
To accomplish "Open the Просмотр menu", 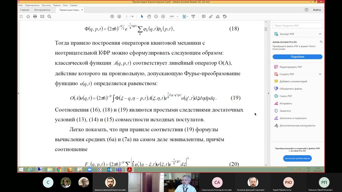I will (46, 5).
